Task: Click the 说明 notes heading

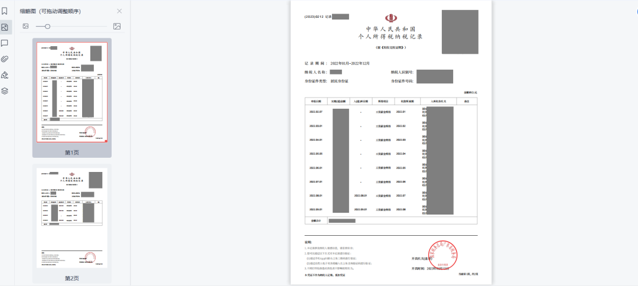Action: (308, 242)
